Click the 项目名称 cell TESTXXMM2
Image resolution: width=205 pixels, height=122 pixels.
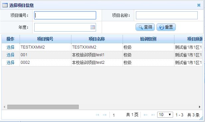click(97, 47)
